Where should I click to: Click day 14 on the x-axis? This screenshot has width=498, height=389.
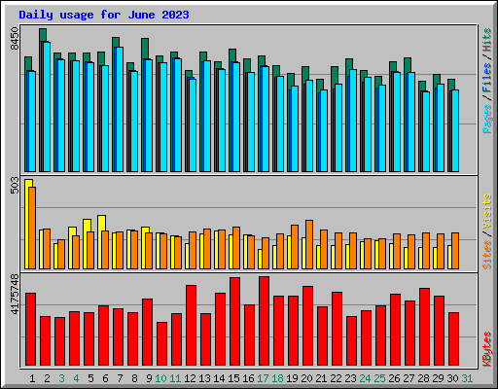click(x=219, y=378)
